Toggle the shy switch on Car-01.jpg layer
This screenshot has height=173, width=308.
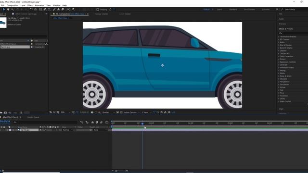tap(40, 130)
